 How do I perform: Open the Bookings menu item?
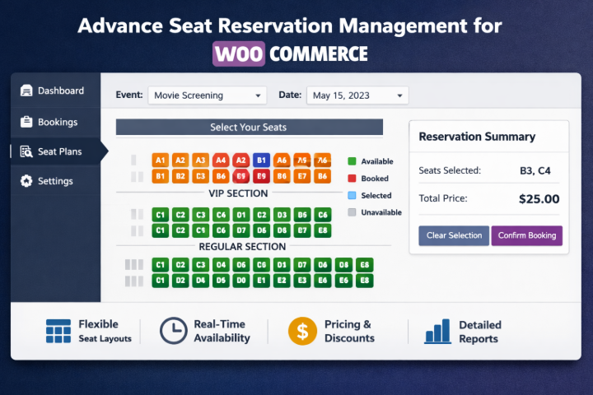coord(57,122)
